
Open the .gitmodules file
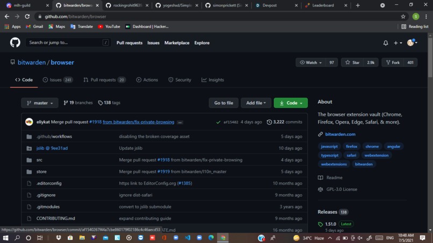click(48, 207)
